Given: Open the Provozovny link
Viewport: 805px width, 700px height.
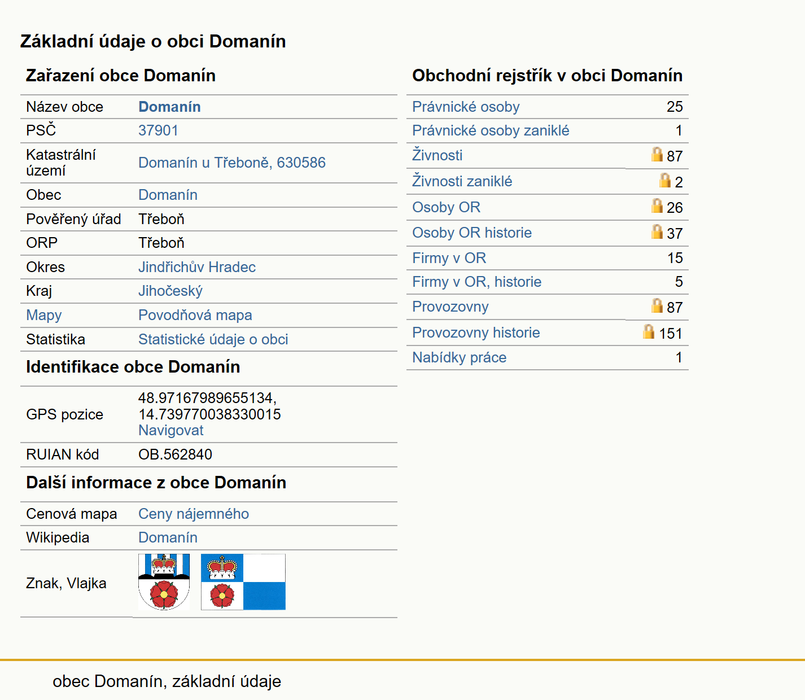Looking at the screenshot, I should (x=450, y=307).
